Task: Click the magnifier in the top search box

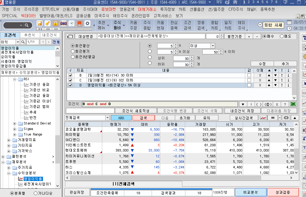Action: [x=27, y=26]
